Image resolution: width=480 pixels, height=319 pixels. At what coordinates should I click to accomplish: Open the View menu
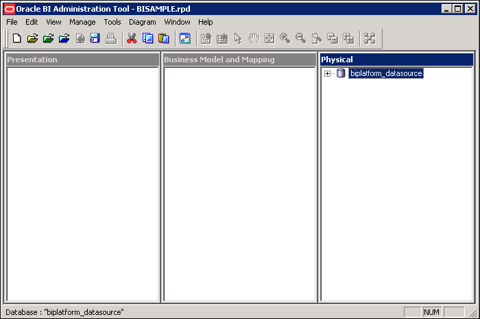pyautogui.click(x=53, y=22)
